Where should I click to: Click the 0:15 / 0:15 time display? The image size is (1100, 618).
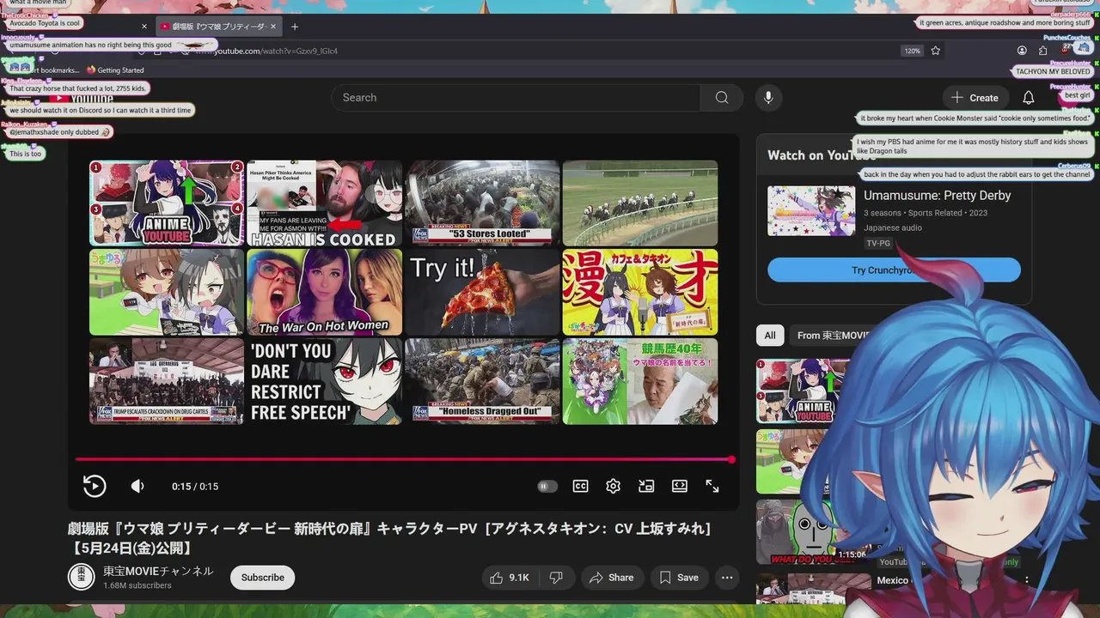click(195, 487)
